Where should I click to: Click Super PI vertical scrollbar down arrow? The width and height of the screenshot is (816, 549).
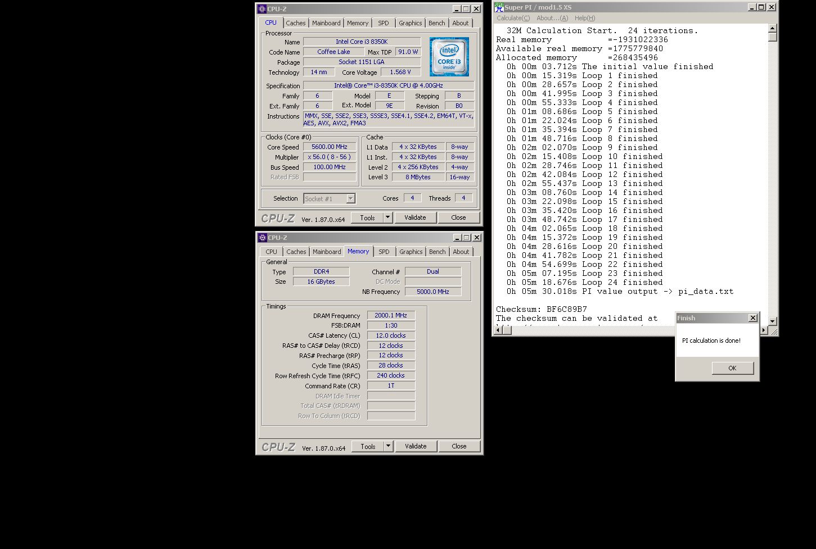(772, 321)
